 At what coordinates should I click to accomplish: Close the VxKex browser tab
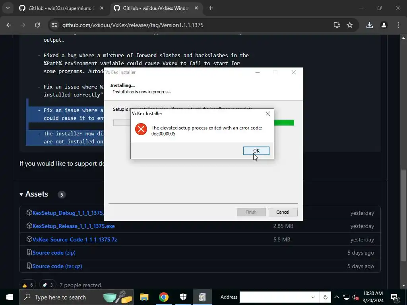tap(196, 8)
